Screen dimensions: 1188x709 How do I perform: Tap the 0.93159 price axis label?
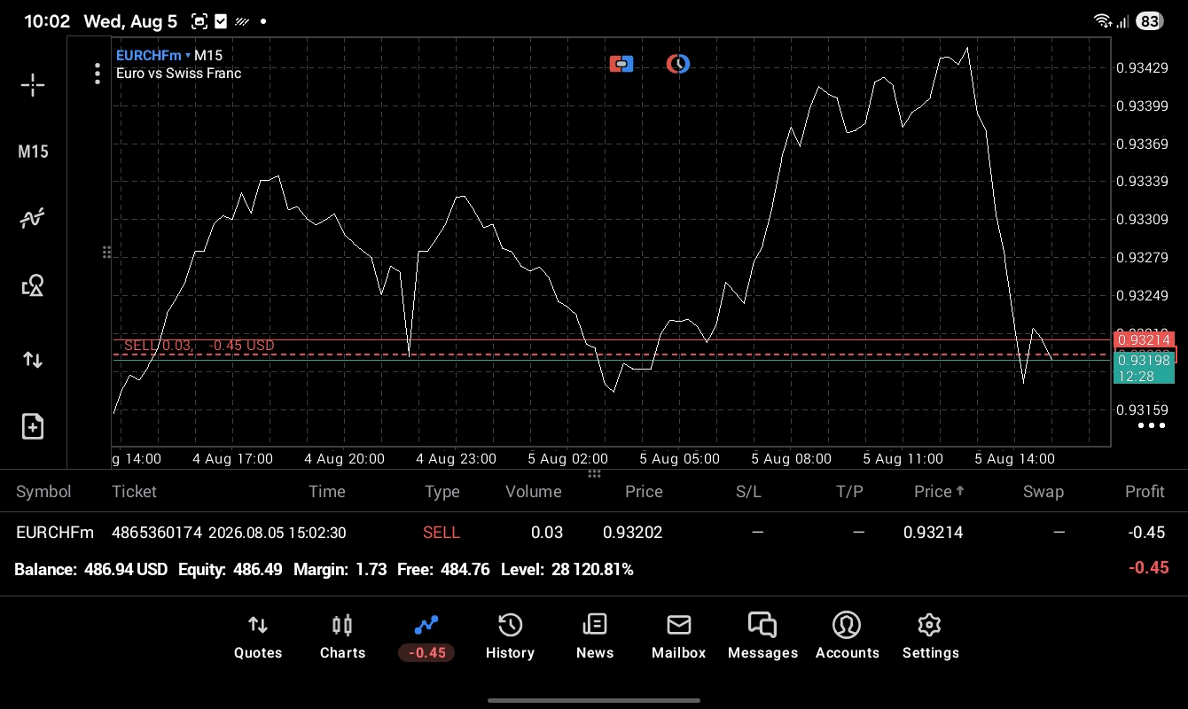pyautogui.click(x=1142, y=410)
